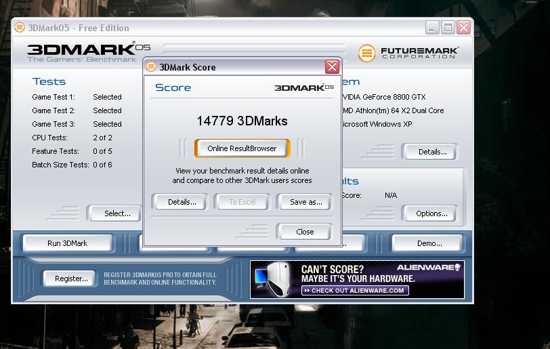
Task: Click the Game Test 2 label
Action: (54, 110)
